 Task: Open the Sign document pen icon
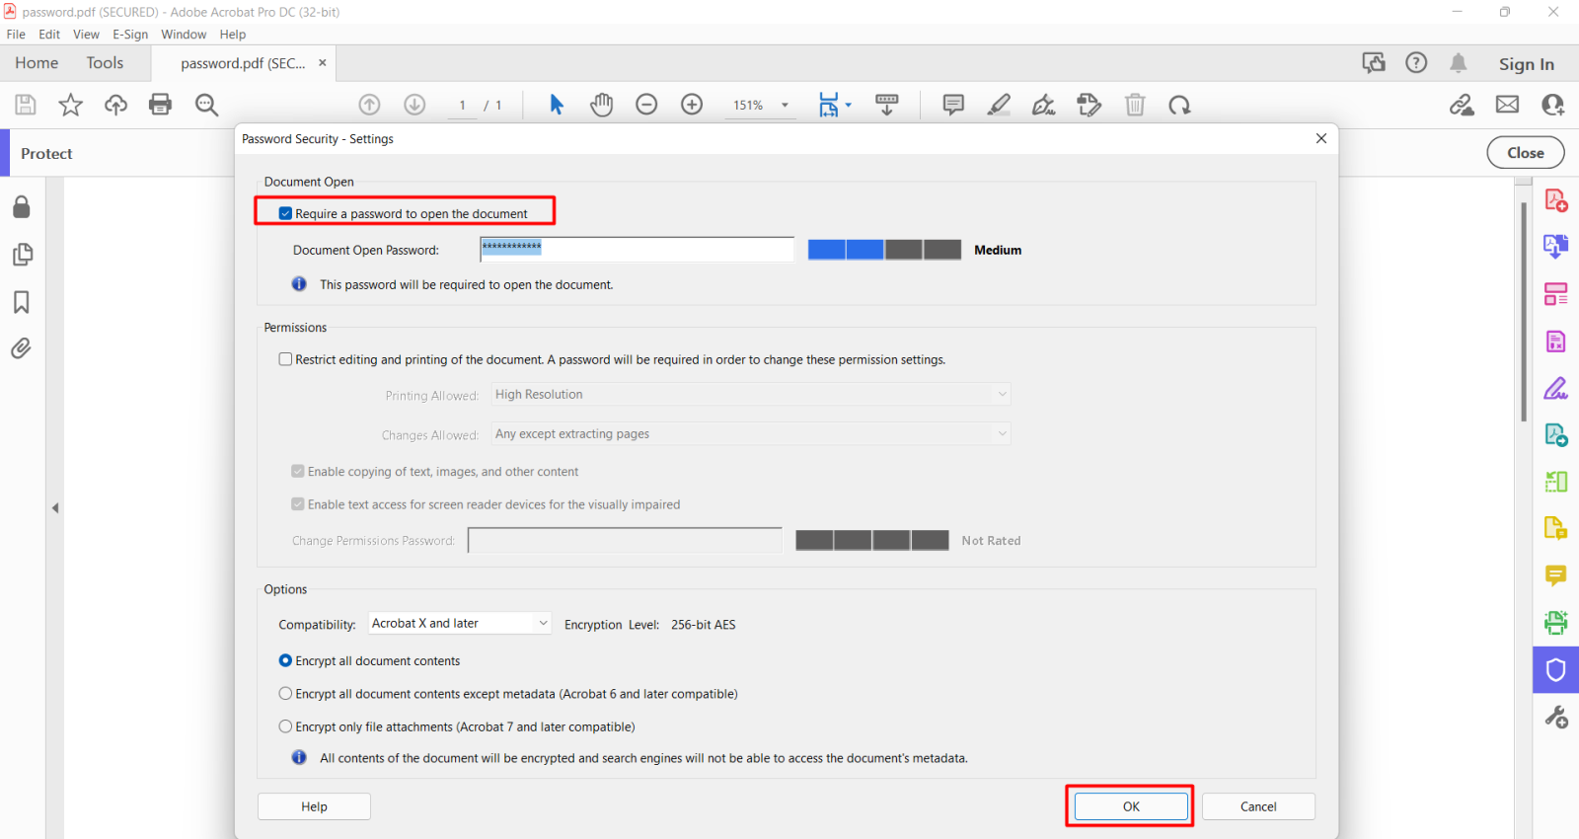pos(1043,105)
